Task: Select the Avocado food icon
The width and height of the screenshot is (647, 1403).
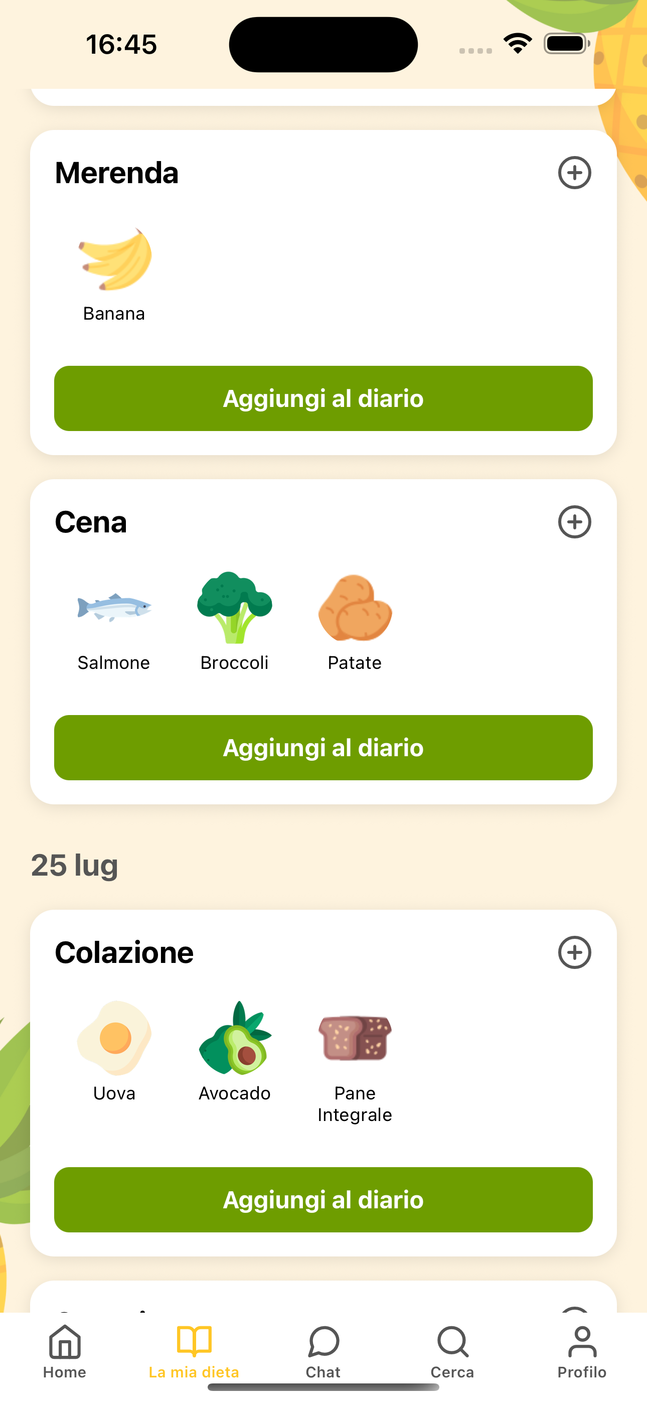Action: point(235,1038)
